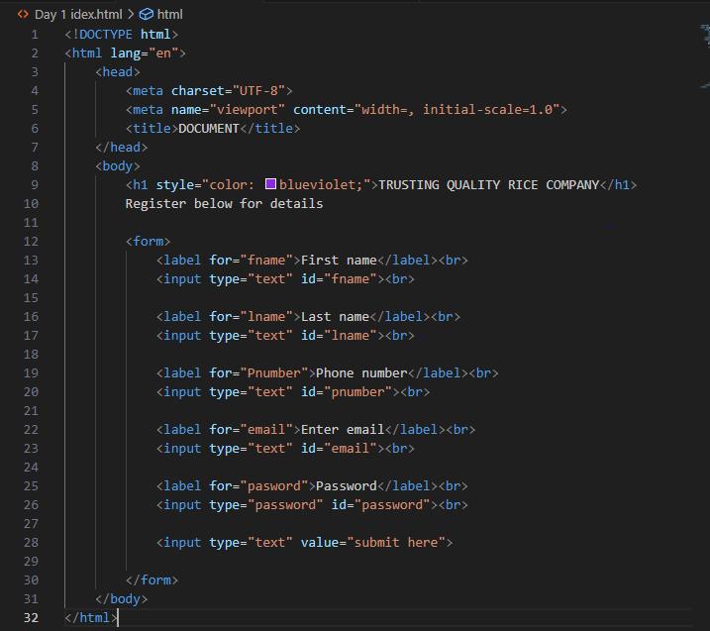Click the closing form tag on line 30
Screen dimensions: 710x631
(x=152, y=579)
